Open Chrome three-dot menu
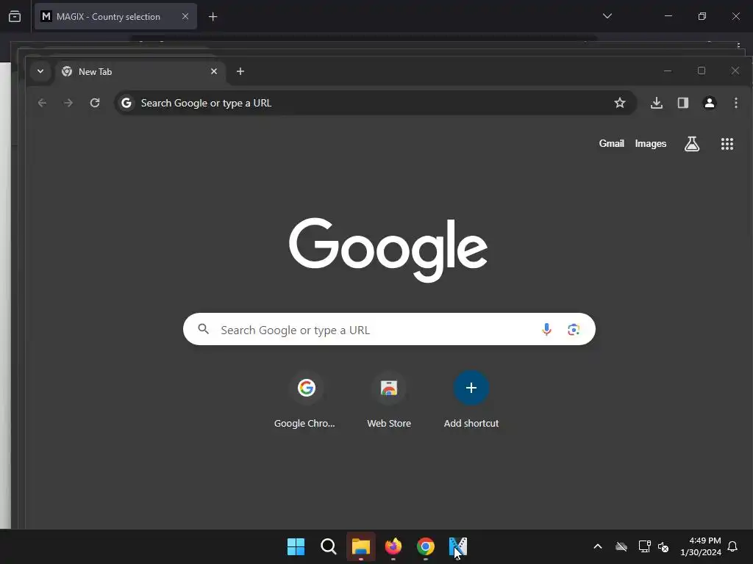This screenshot has height=564, width=753. pos(735,103)
